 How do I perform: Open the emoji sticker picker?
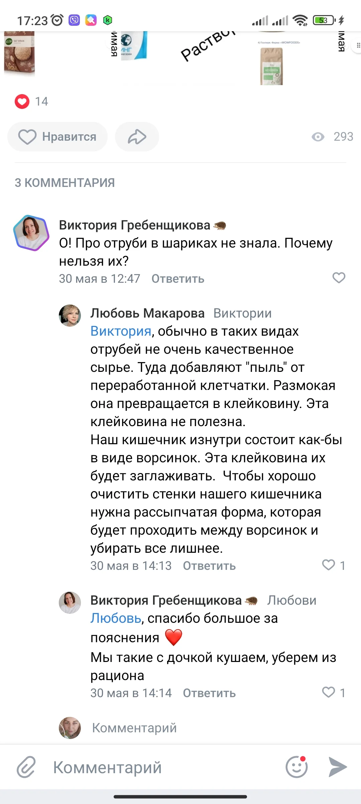click(296, 767)
